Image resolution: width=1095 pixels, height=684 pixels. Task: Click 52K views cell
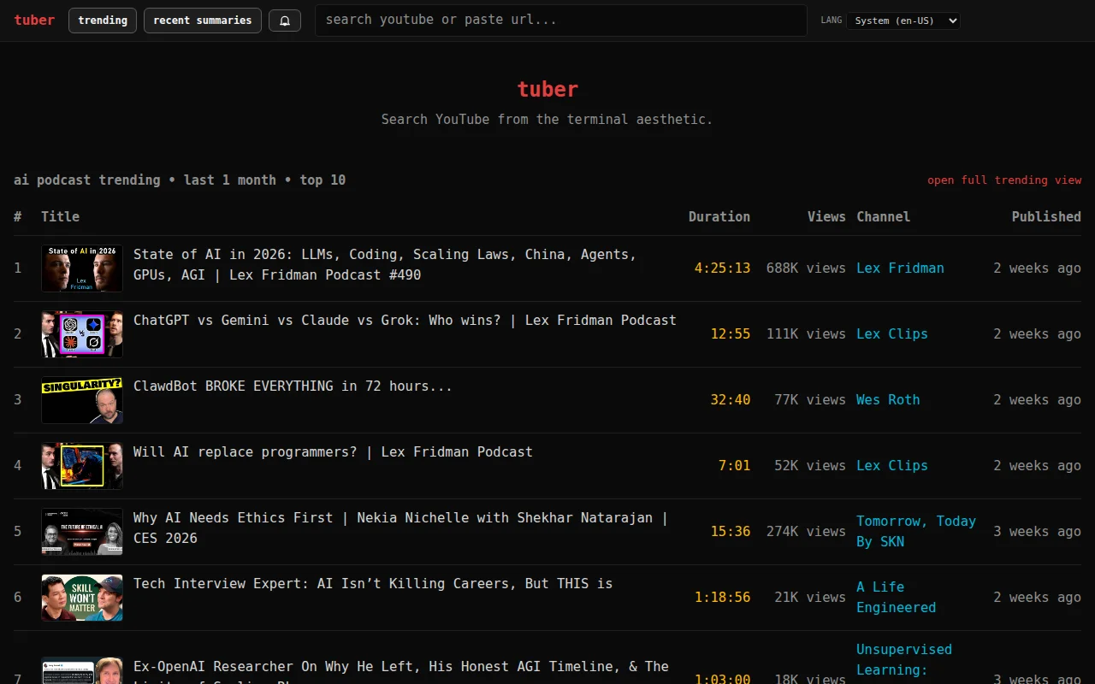pos(810,465)
